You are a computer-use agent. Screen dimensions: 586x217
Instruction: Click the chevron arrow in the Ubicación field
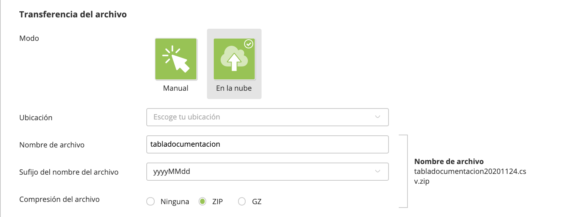point(378,117)
